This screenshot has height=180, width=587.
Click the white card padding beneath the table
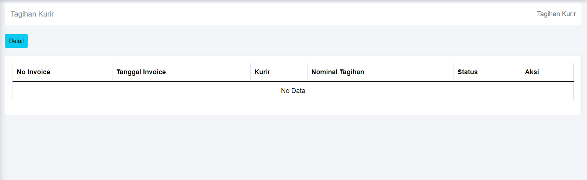(x=293, y=108)
